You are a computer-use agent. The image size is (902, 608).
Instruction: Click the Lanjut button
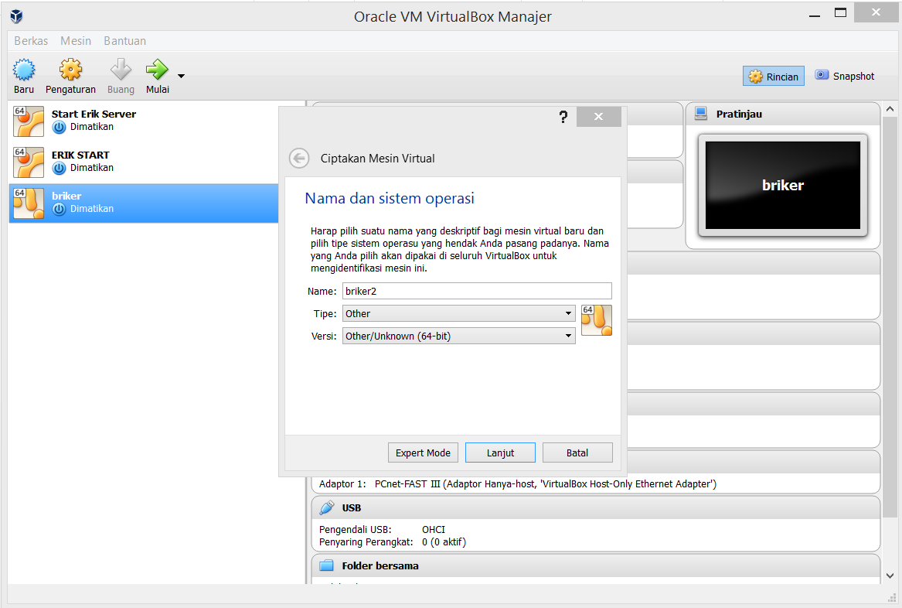500,453
